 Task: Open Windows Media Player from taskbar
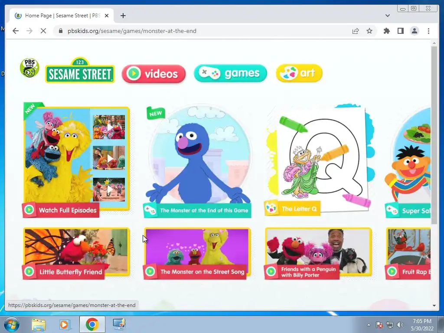(65, 324)
